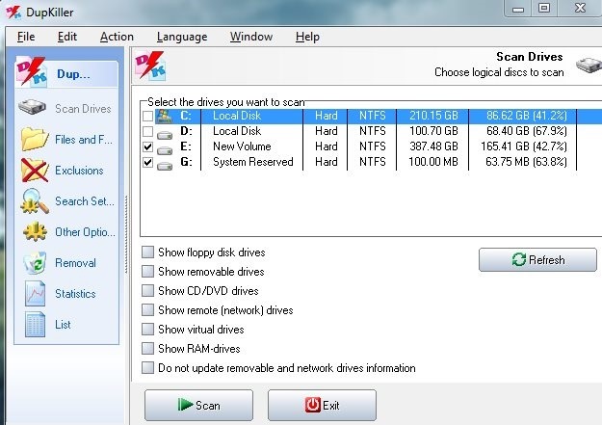This screenshot has height=425, width=602.
Task: Click the 387.48 GB size value
Action: [x=433, y=146]
